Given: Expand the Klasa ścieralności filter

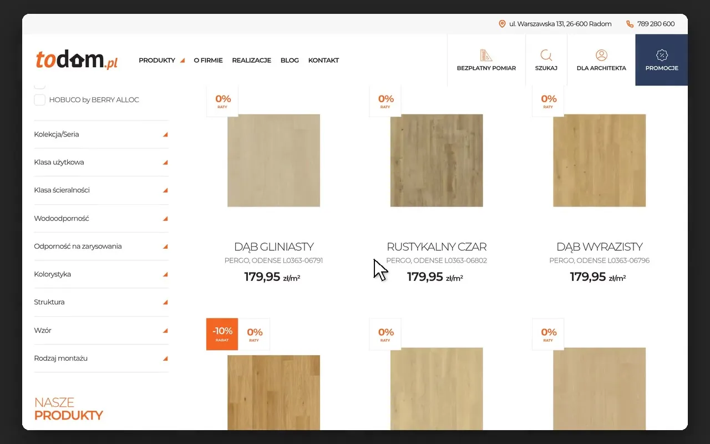Looking at the screenshot, I should [101, 190].
